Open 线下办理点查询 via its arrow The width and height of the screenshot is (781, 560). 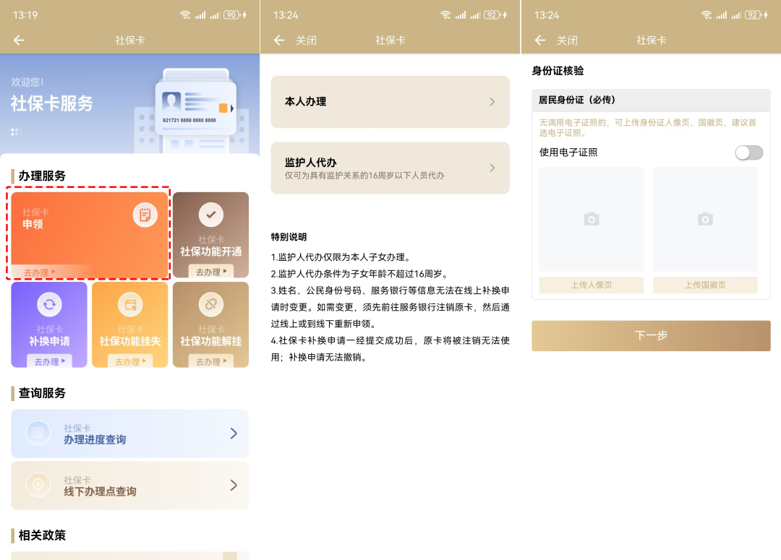point(234,486)
